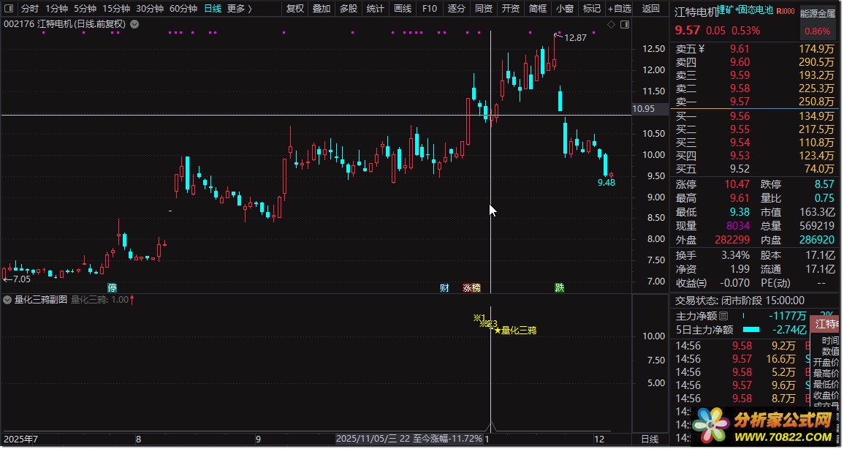Click the R1000 badge beside stock name

(x=786, y=11)
